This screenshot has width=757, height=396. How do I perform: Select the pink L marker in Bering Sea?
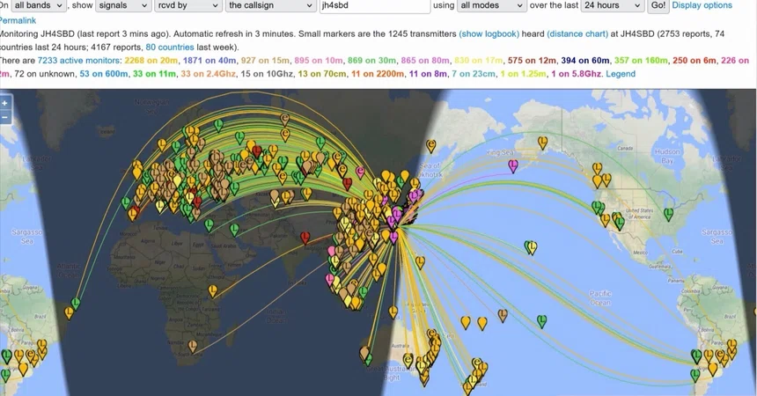(513, 166)
